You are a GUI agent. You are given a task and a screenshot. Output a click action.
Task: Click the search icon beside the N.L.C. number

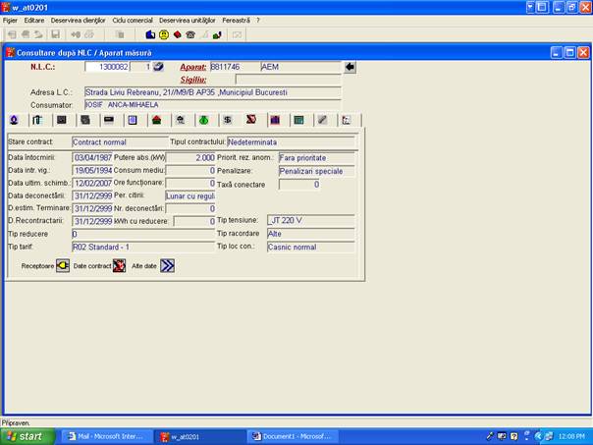pos(159,67)
